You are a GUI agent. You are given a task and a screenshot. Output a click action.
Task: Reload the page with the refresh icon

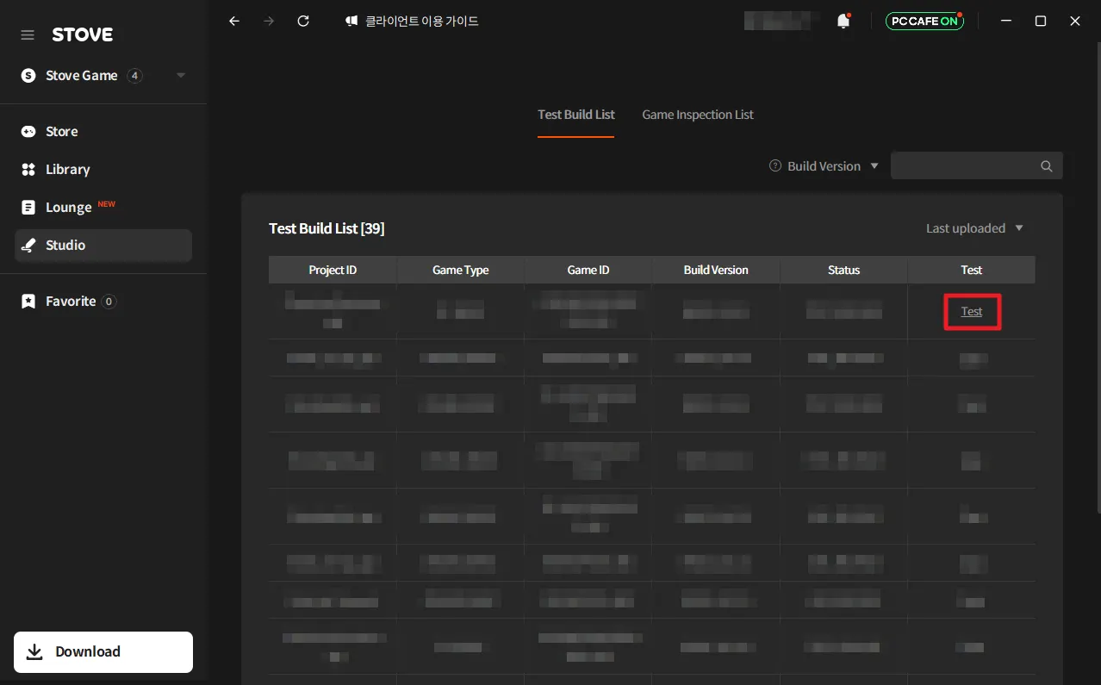coord(303,21)
